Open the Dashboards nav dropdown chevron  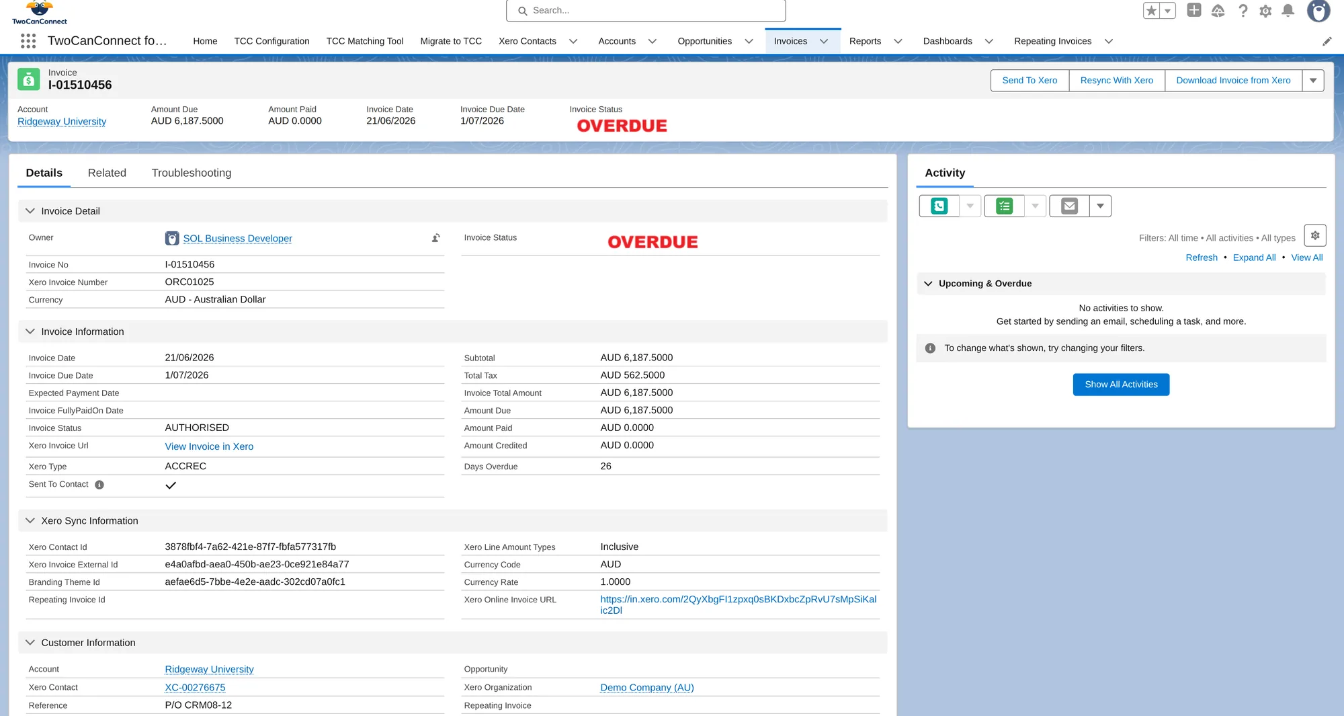coord(989,41)
